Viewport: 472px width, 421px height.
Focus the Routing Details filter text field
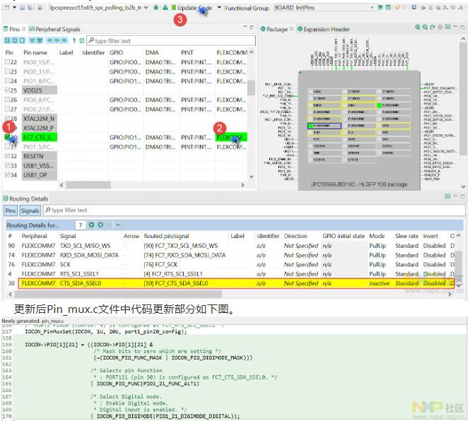(x=254, y=210)
